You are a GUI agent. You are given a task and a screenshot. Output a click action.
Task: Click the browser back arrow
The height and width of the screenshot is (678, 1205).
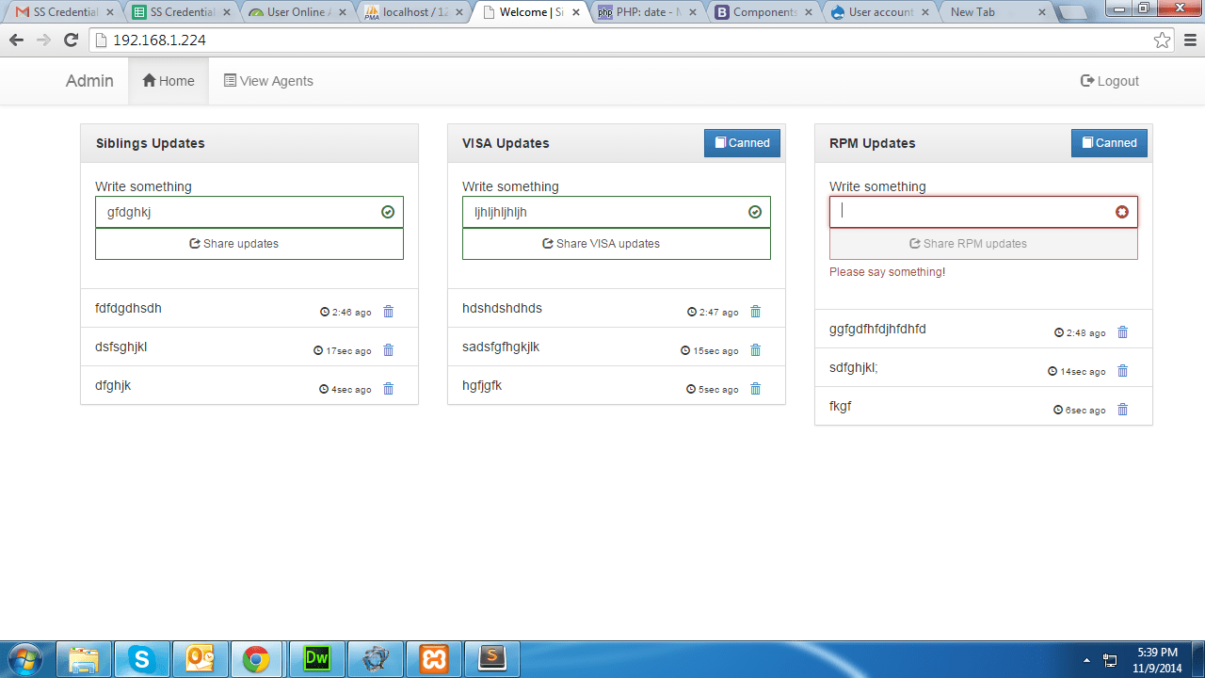tap(16, 40)
